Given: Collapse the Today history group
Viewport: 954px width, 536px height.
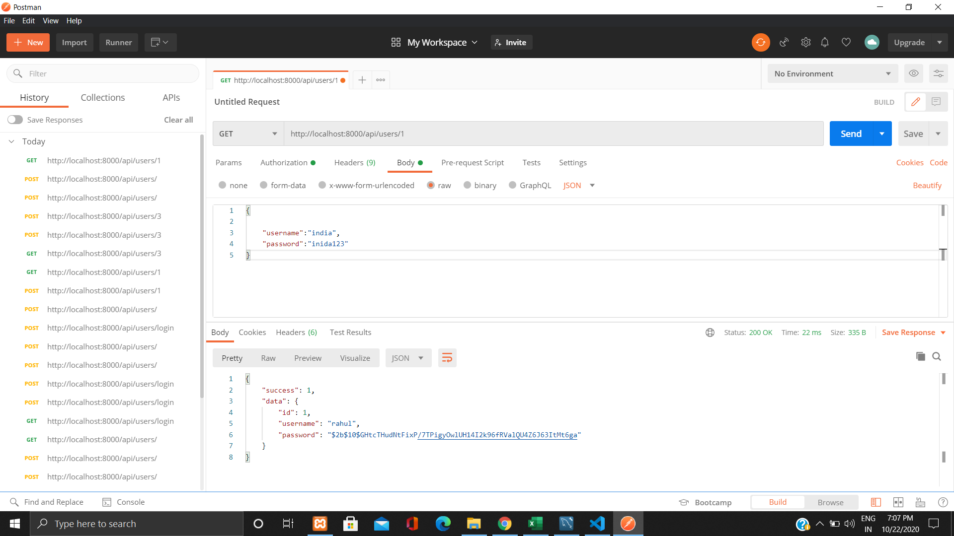Looking at the screenshot, I should [11, 141].
